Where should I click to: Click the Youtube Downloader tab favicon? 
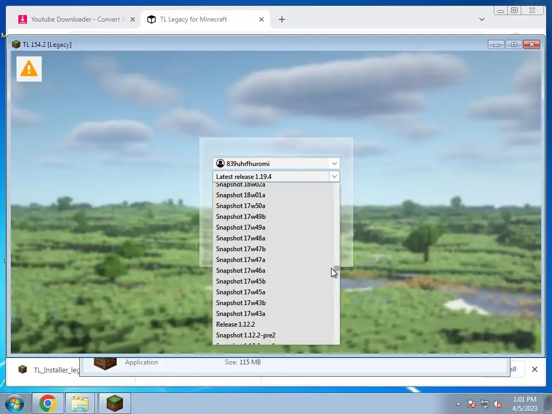coord(22,19)
